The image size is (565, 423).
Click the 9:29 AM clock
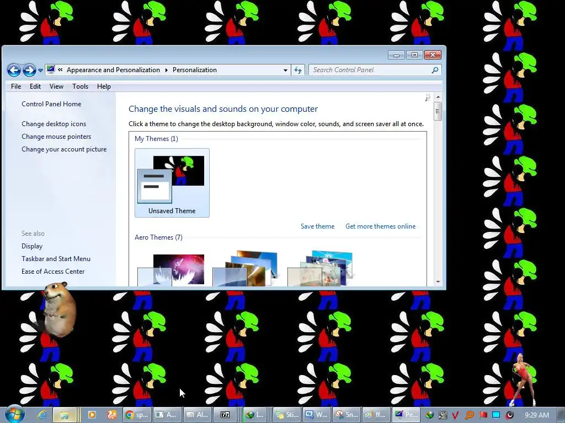(x=537, y=415)
